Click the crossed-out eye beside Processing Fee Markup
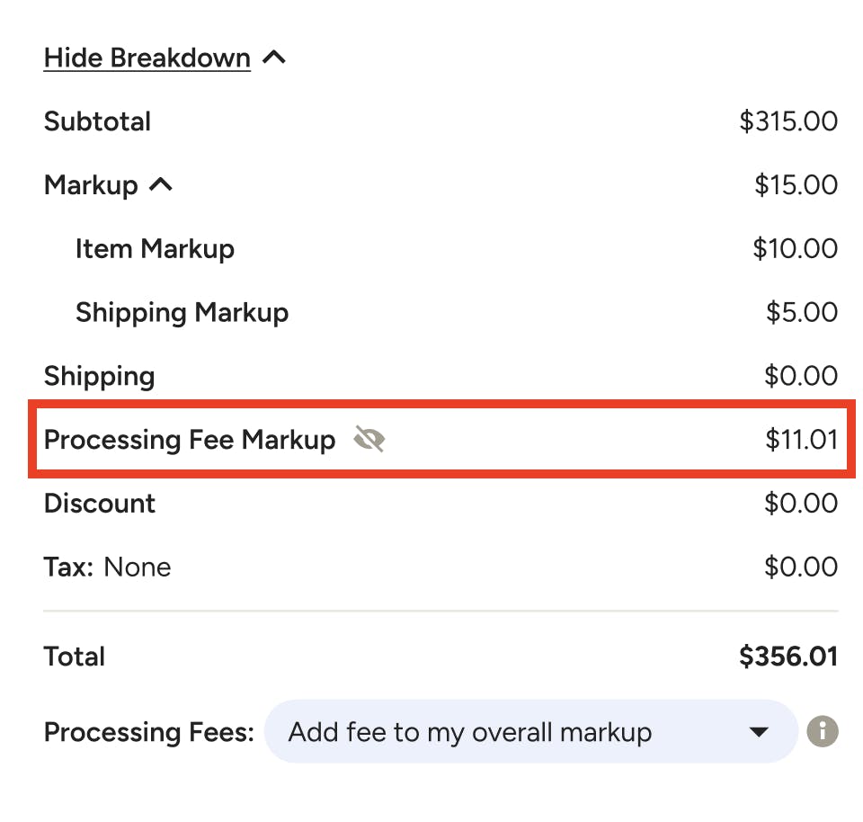Image resolution: width=863 pixels, height=822 pixels. click(x=369, y=440)
